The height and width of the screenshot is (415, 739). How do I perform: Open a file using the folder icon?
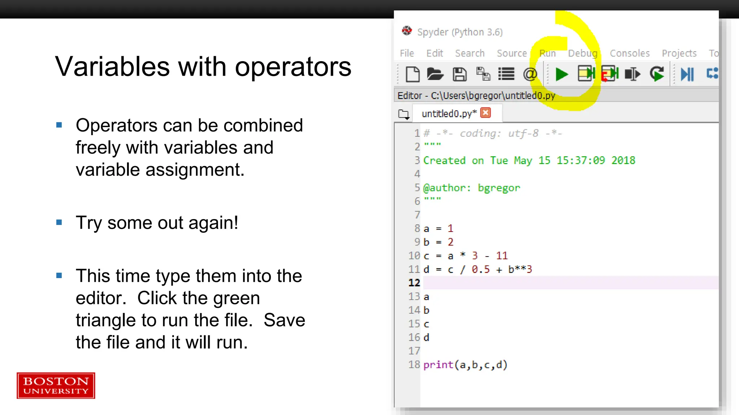click(x=435, y=74)
